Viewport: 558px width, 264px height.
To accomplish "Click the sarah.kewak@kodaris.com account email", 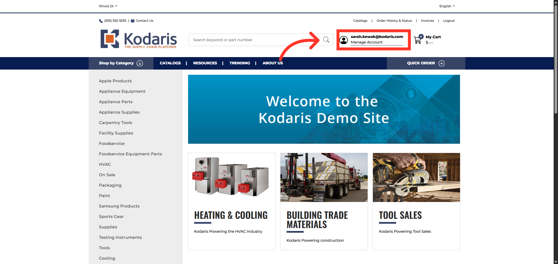I will tap(377, 37).
